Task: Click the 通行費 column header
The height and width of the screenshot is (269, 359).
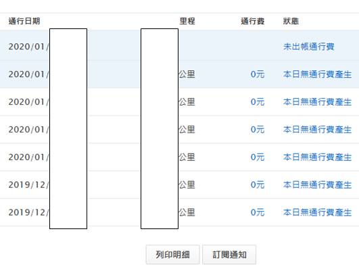Action: [253, 21]
